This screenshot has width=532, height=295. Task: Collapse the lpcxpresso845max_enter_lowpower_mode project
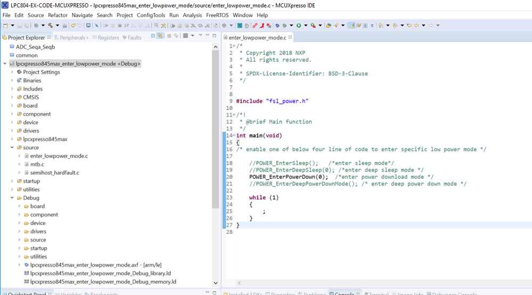pyautogui.click(x=5, y=63)
